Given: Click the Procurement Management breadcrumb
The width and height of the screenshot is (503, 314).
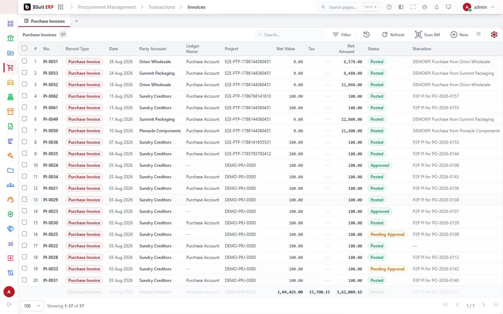Looking at the screenshot, I should (x=107, y=7).
